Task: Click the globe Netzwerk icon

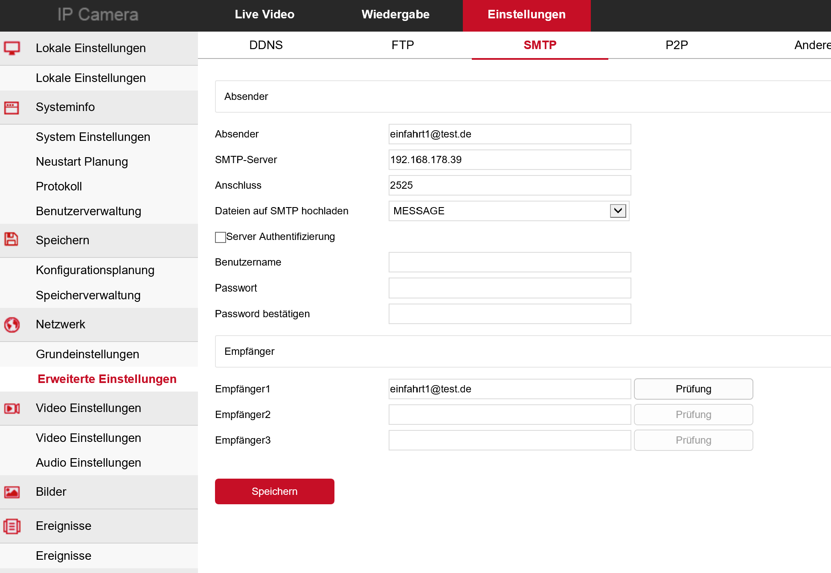Action: [x=12, y=325]
